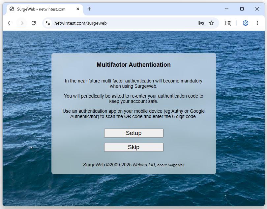
Task: Close the Chrome window
Action: coord(257,9)
